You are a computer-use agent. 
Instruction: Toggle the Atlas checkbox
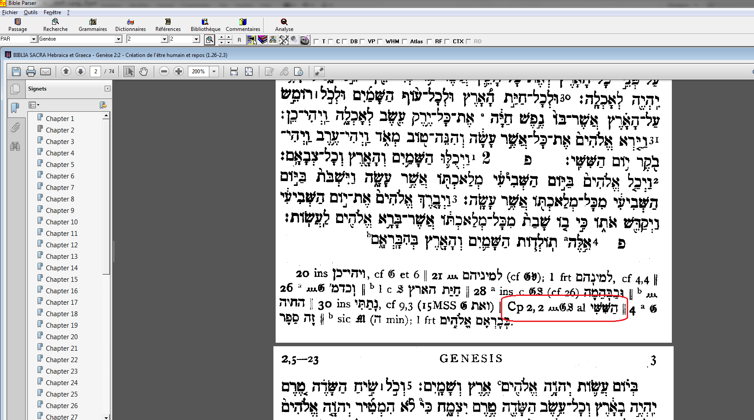[405, 42]
